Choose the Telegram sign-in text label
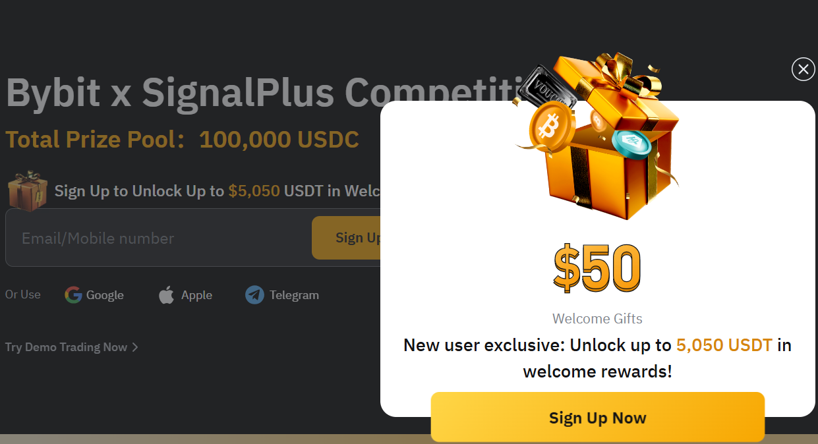The width and height of the screenshot is (818, 444). click(x=294, y=295)
